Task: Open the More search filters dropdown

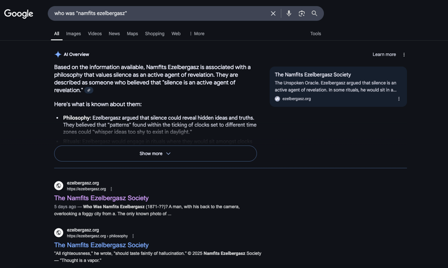Action: pyautogui.click(x=196, y=34)
